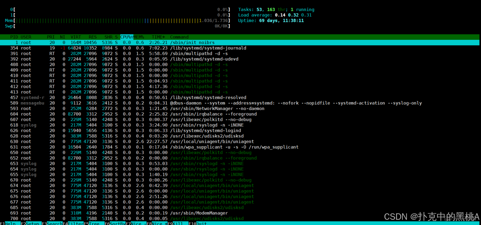Sort by the MEM% column header
The height and width of the screenshot is (225, 481).
point(139,37)
